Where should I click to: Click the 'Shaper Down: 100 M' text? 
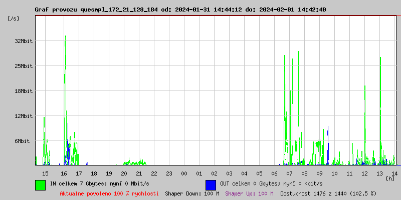192,193
